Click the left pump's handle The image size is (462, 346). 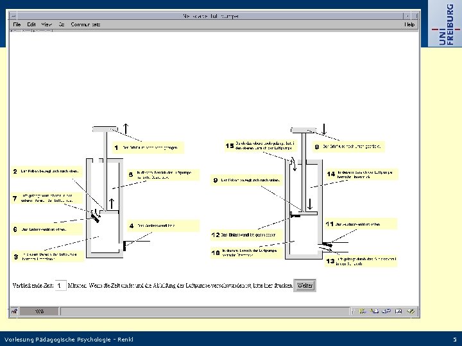pos(105,129)
